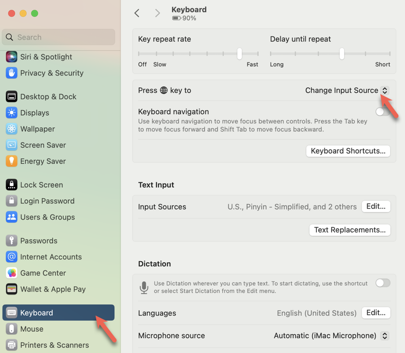
Task: Select the Game Center icon
Action: click(x=12, y=273)
